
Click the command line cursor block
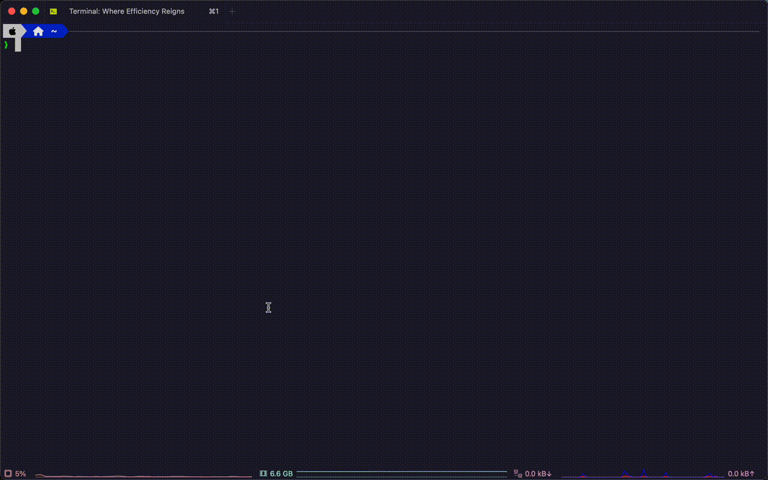(x=18, y=45)
